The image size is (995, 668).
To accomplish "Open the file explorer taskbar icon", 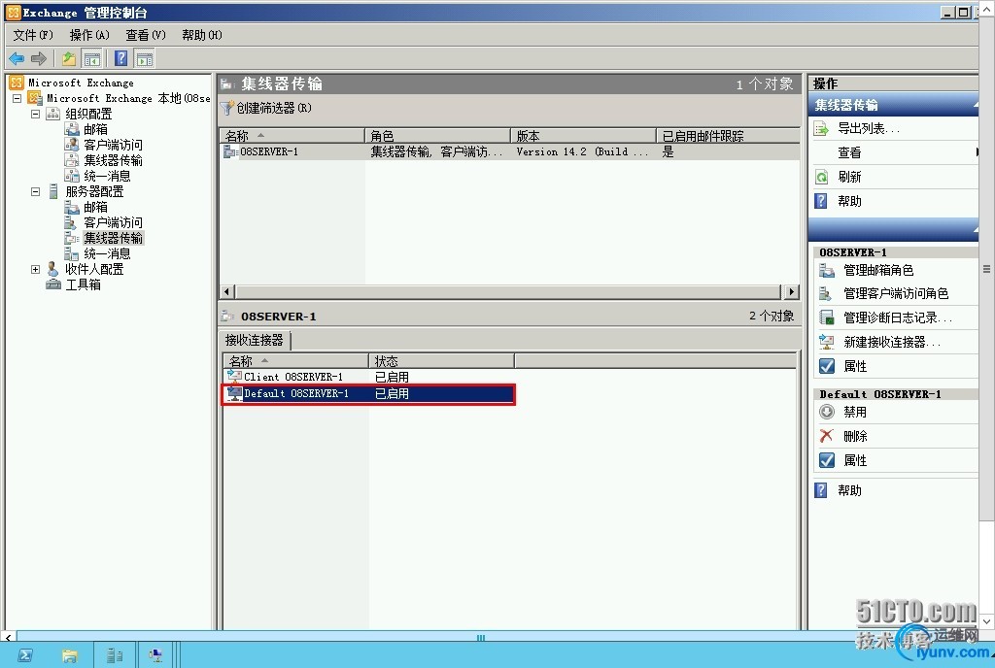I will pyautogui.click(x=70, y=655).
